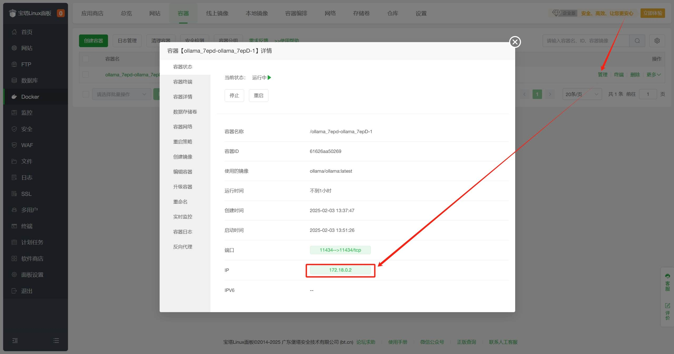Switch to 容器终端 tab in dialog

[183, 82]
